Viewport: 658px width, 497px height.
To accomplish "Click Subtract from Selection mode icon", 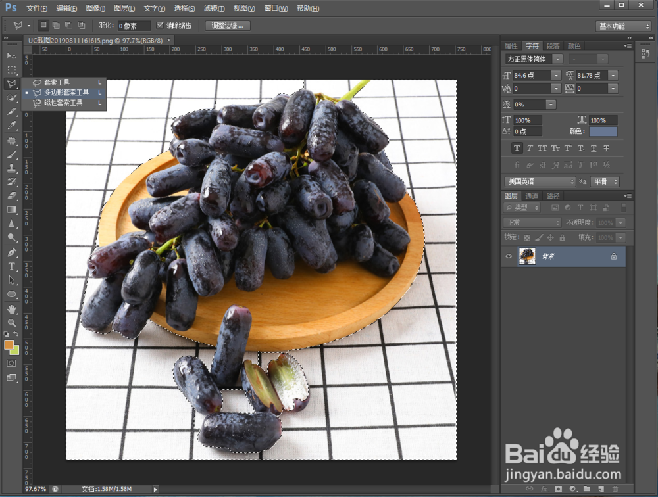I will click(x=68, y=26).
